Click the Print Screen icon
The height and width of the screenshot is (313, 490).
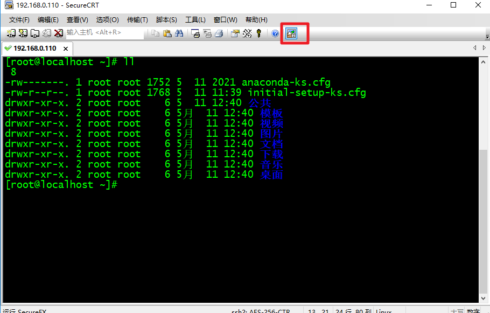point(195,33)
